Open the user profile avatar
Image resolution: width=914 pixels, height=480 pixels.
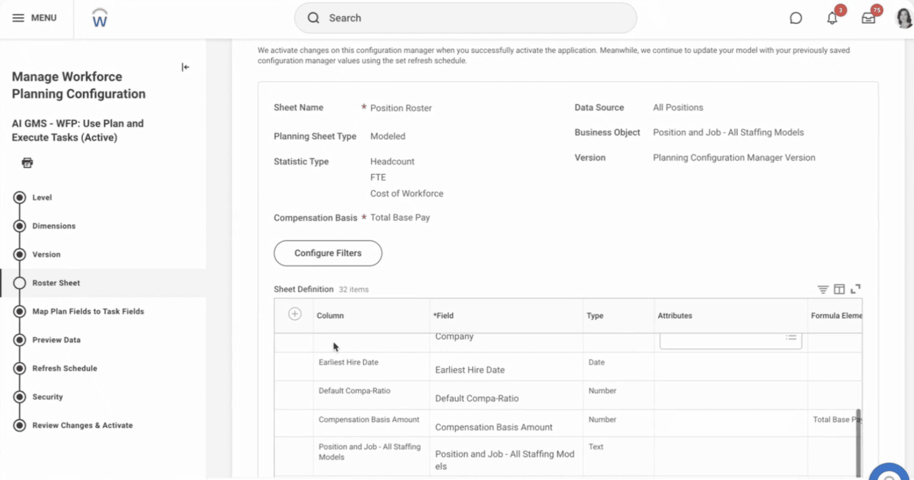(x=904, y=18)
